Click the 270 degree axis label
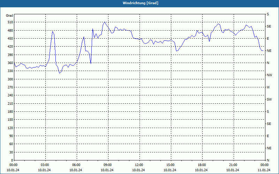The width and height of the screenshot is (279, 174). 10,87
